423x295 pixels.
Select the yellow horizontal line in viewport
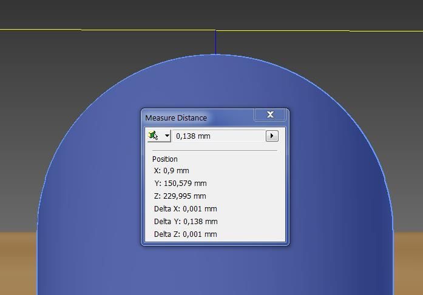click(121, 30)
